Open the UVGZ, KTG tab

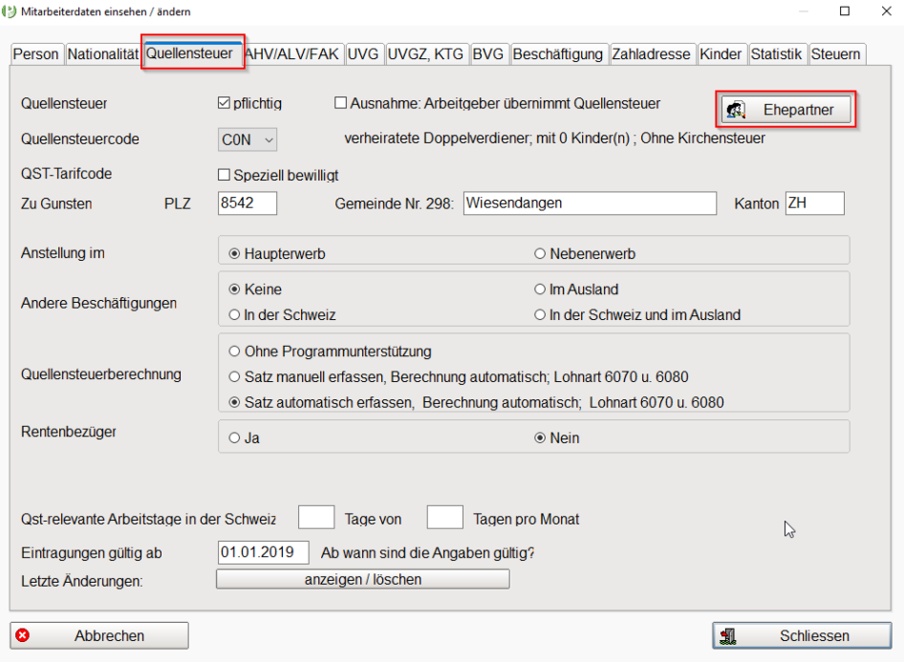pyautogui.click(x=426, y=54)
